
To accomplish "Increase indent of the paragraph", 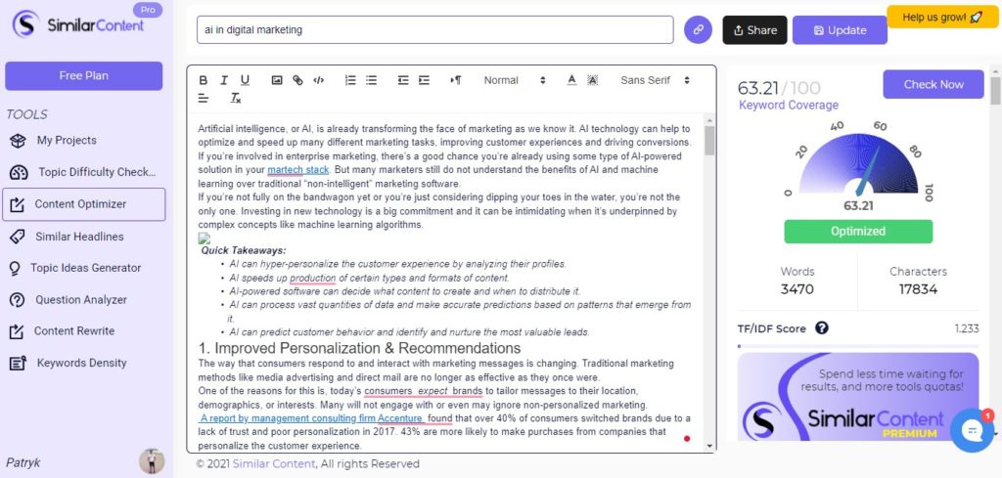I will pyautogui.click(x=424, y=80).
